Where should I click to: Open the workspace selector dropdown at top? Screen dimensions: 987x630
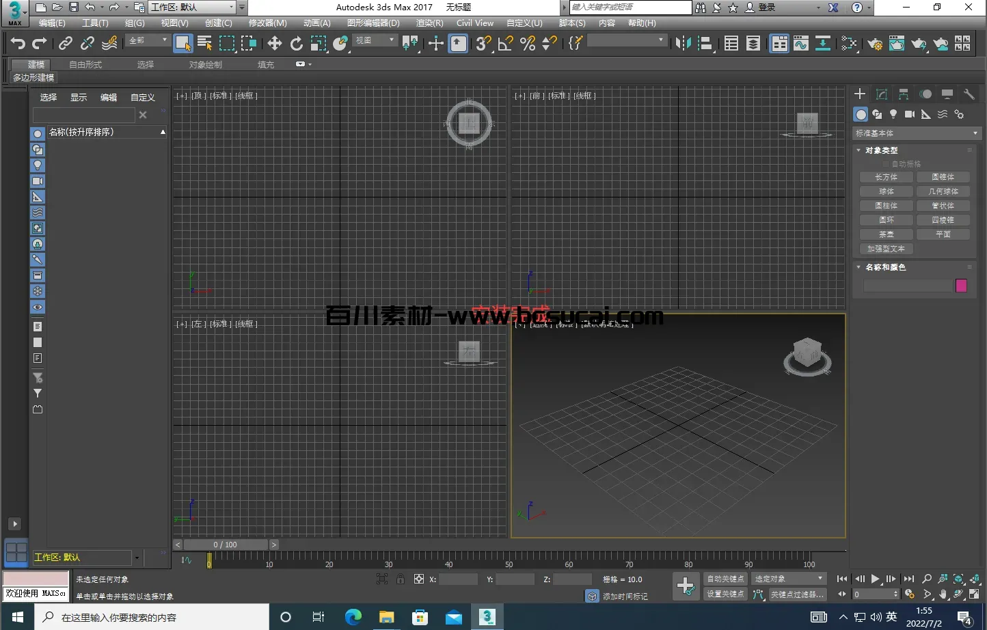(x=193, y=7)
